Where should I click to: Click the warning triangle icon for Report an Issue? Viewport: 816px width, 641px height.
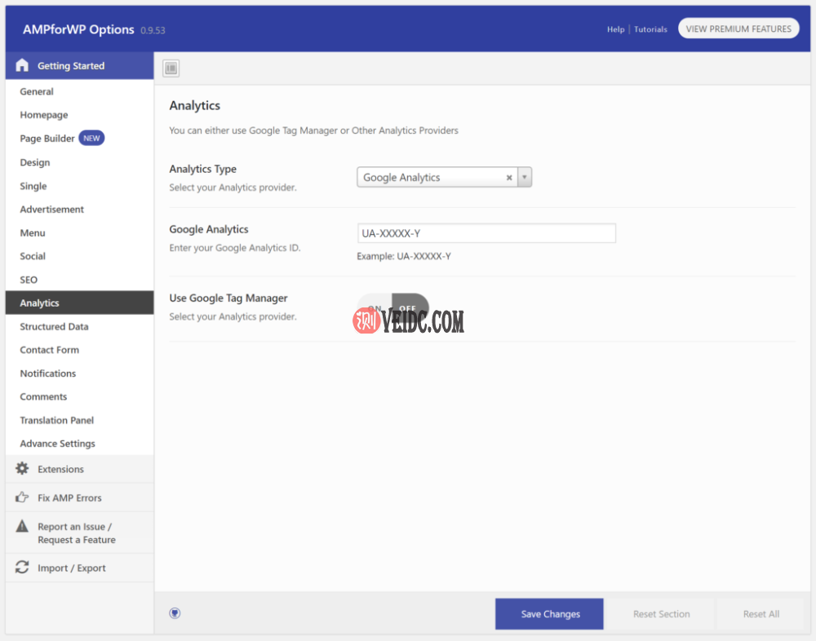pyautogui.click(x=22, y=527)
